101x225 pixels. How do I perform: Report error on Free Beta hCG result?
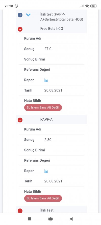click(x=43, y=107)
